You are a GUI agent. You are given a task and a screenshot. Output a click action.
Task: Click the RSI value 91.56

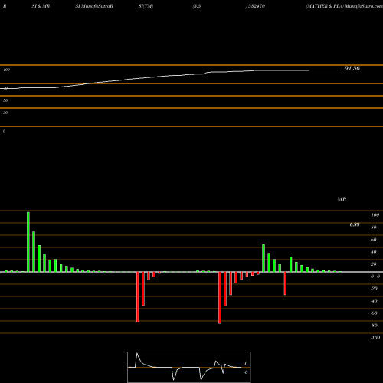point(352,68)
